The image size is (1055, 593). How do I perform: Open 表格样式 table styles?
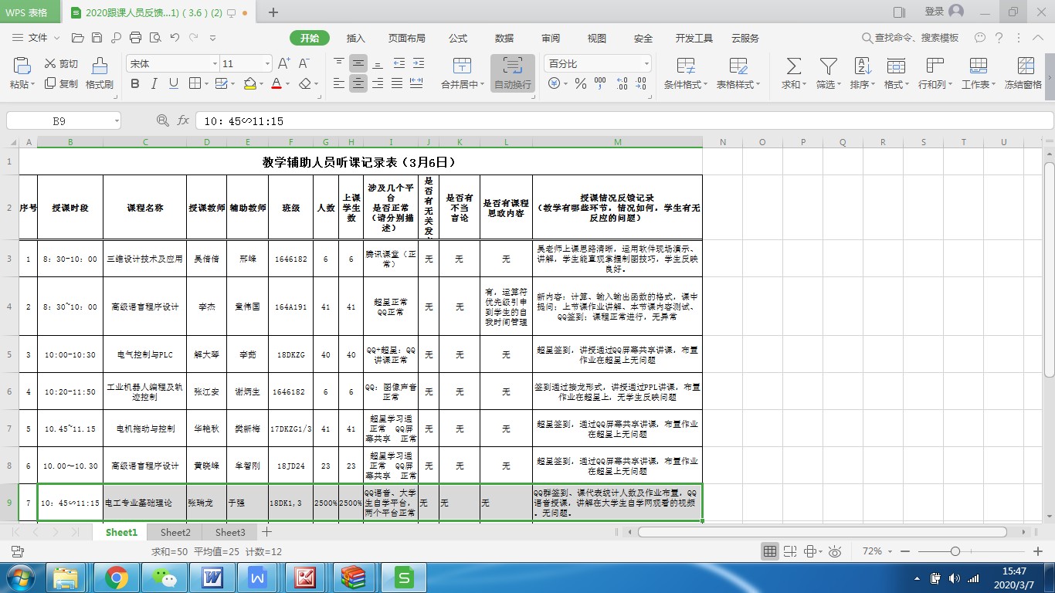pyautogui.click(x=738, y=74)
